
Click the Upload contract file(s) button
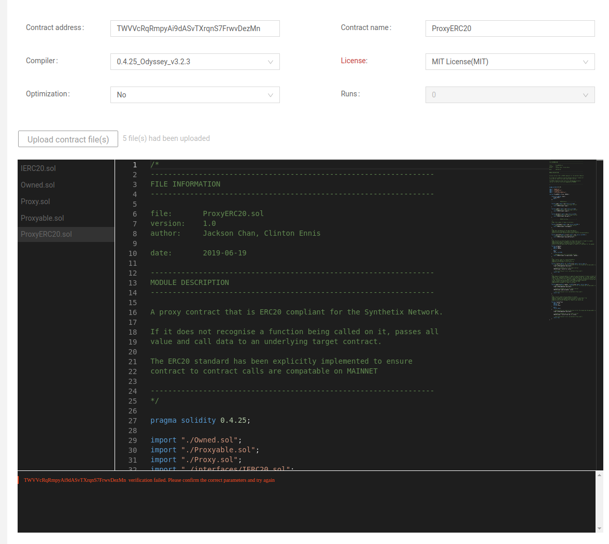point(68,139)
